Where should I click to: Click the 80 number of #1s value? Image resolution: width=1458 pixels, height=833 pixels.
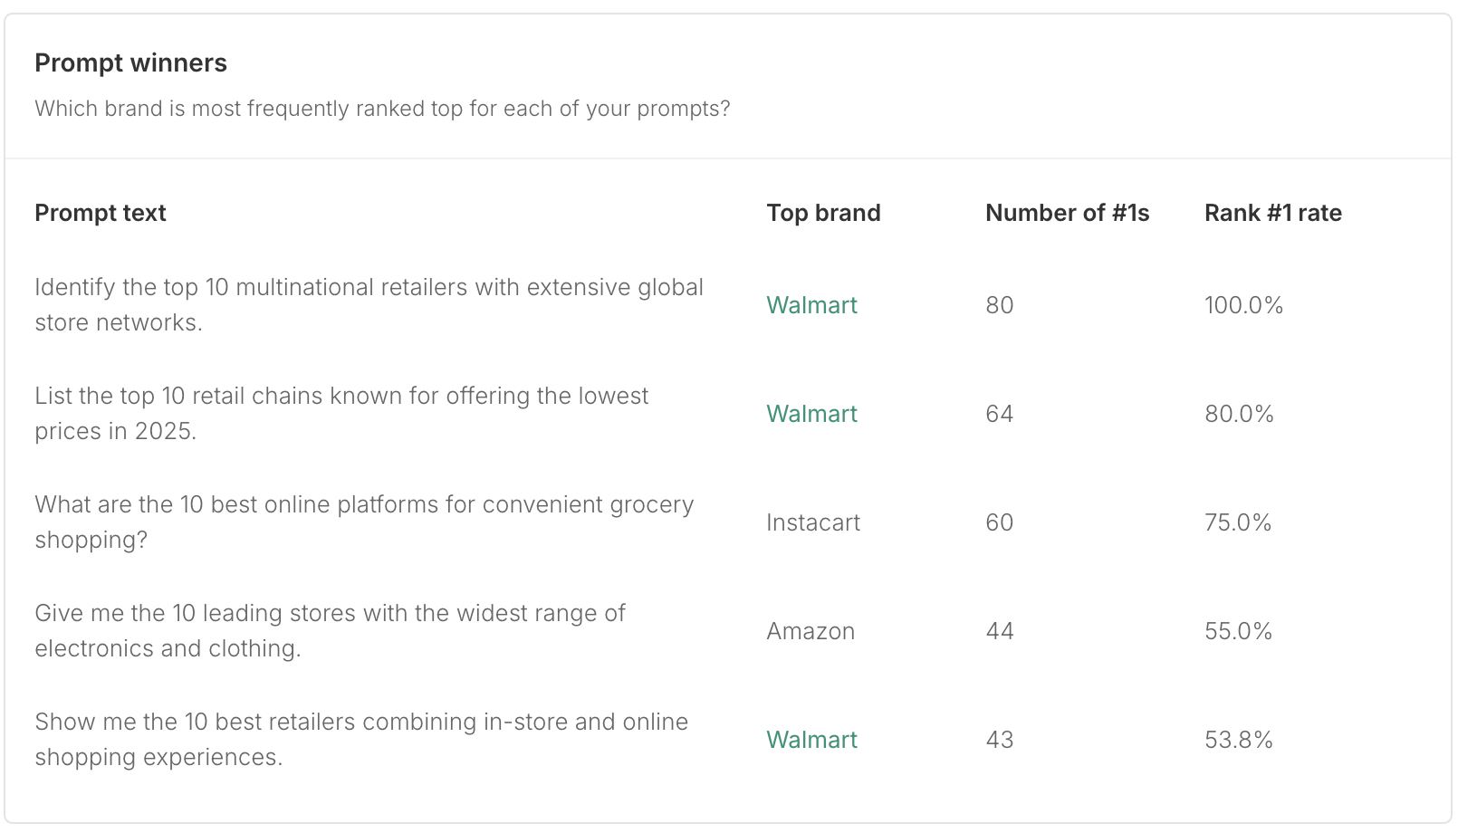tap(1000, 305)
